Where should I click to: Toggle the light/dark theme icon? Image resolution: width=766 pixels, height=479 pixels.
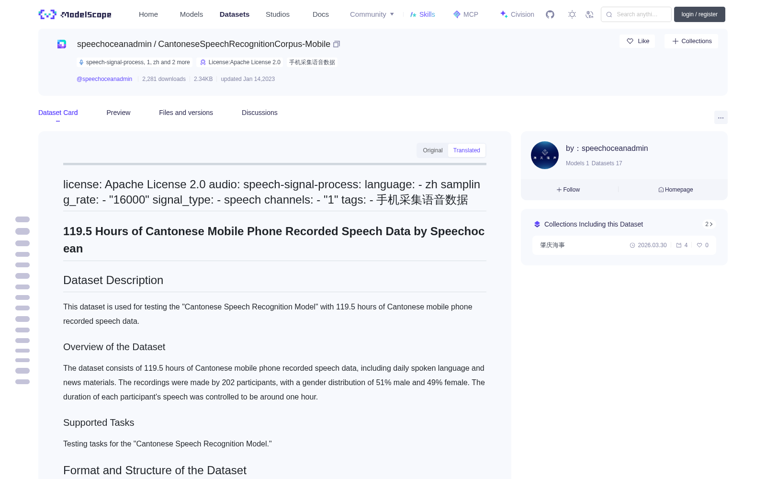[572, 14]
